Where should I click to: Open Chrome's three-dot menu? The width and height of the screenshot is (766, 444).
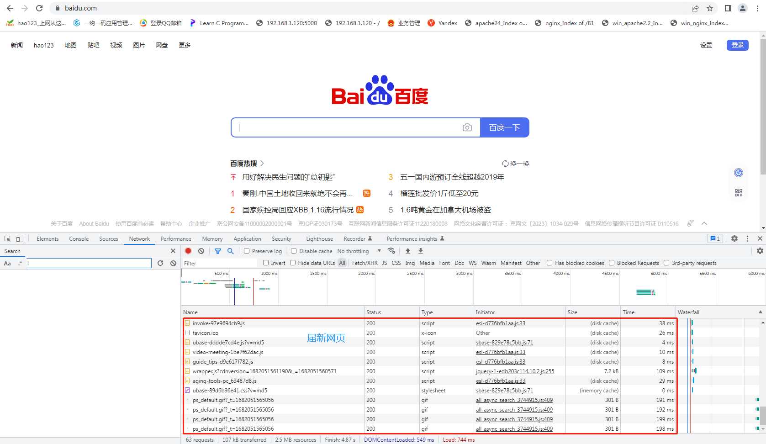point(757,8)
